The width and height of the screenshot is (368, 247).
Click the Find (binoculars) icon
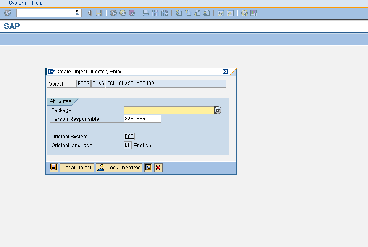pyautogui.click(x=155, y=13)
